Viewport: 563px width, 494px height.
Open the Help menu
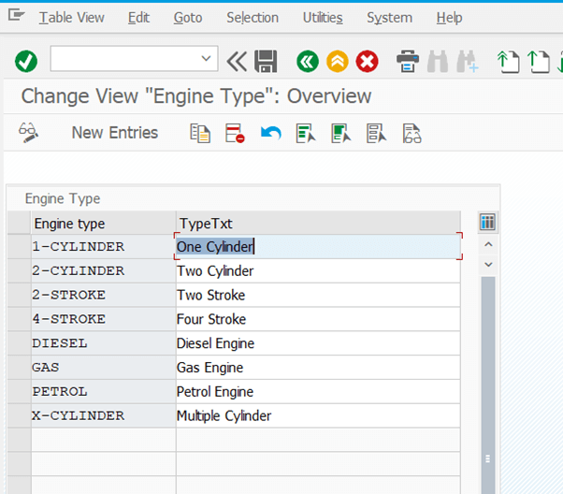coord(449,18)
